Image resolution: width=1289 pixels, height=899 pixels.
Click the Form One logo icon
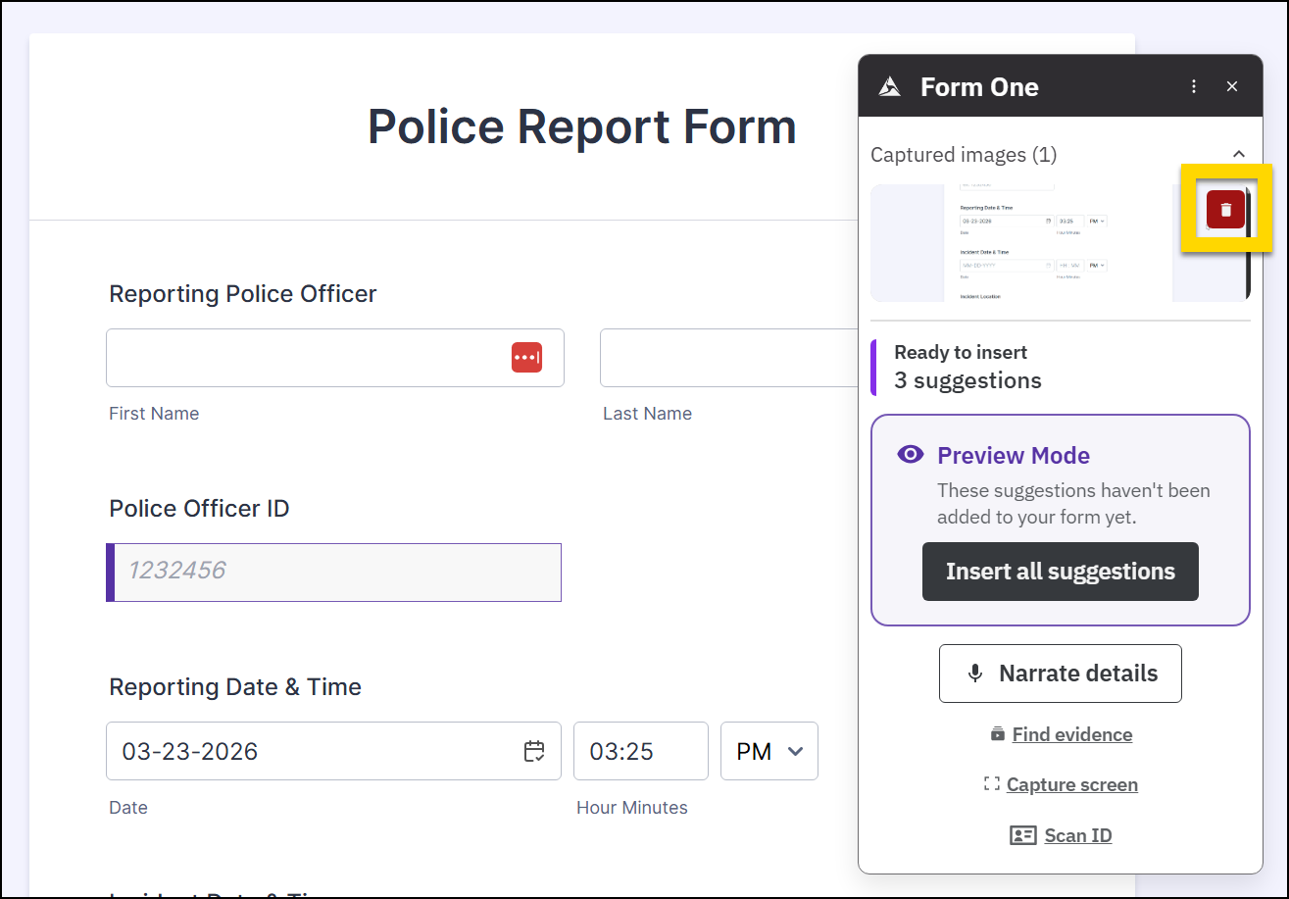tap(890, 86)
